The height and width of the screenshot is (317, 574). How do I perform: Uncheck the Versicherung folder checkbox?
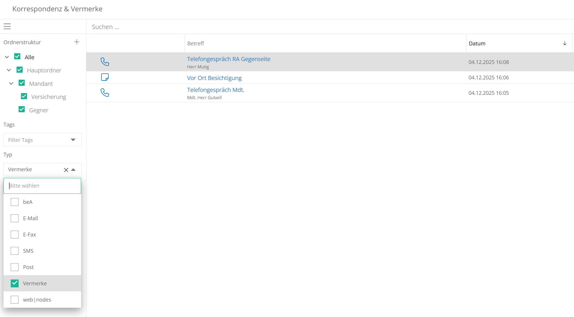tap(24, 96)
